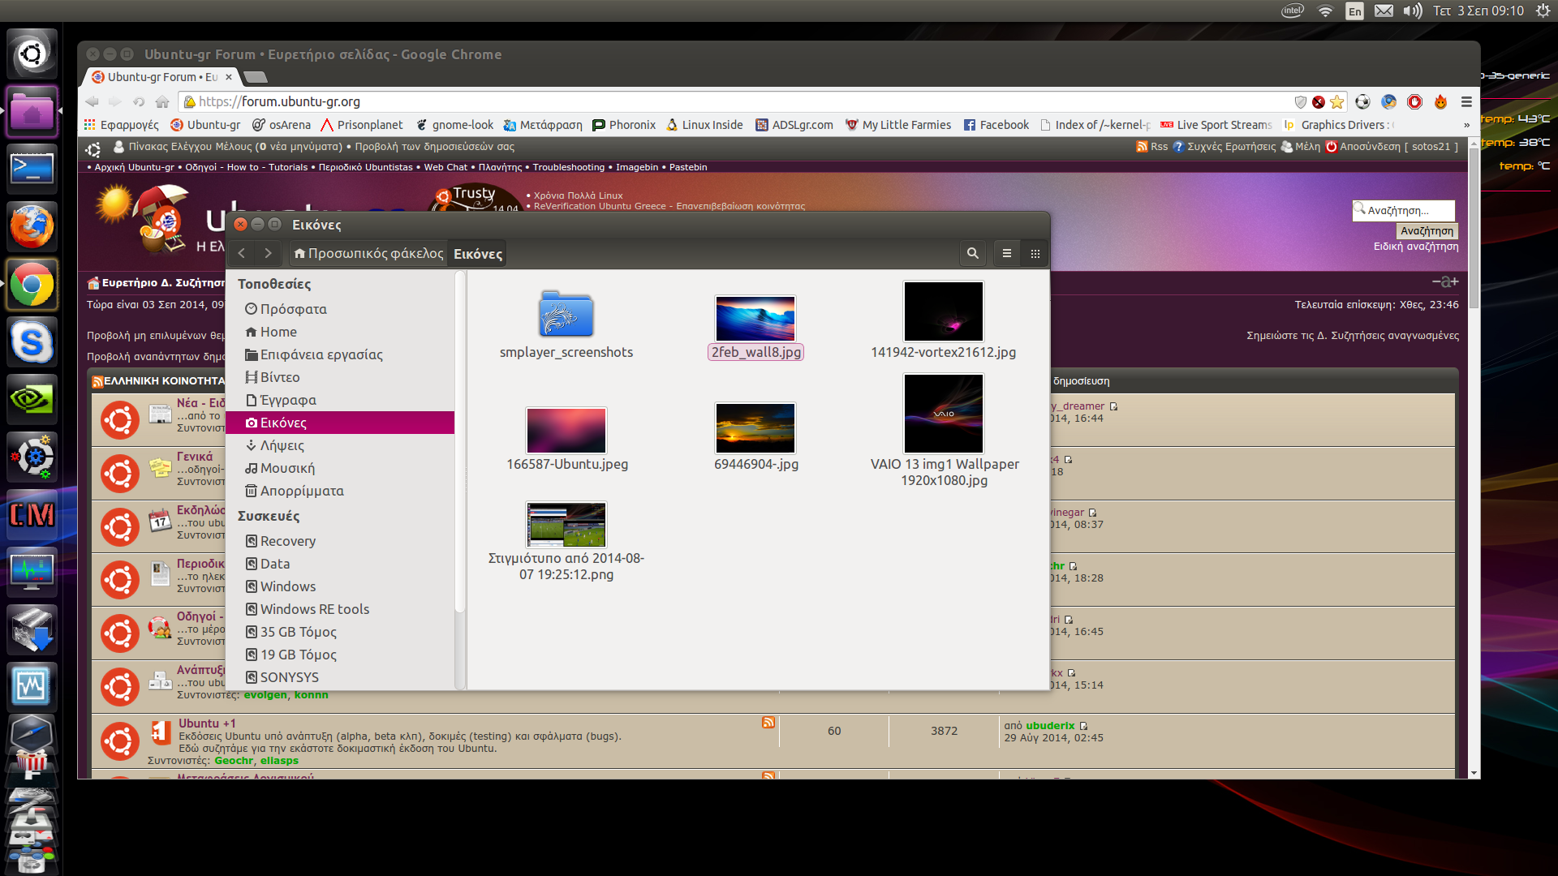Open the volume indicator in the top panel

1412,11
